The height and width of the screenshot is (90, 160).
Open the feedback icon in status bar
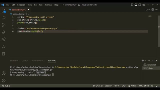pos(152,86)
